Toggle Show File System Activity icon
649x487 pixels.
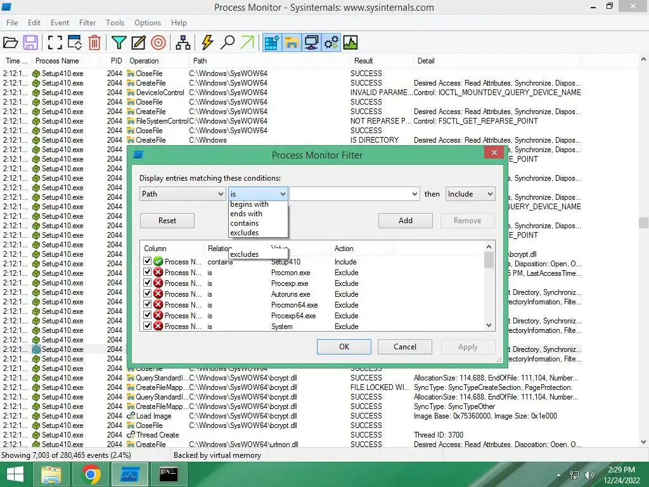coord(292,42)
